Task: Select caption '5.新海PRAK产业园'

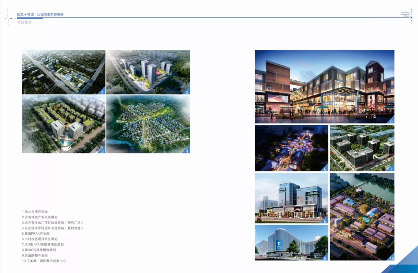Action: click(x=36, y=234)
